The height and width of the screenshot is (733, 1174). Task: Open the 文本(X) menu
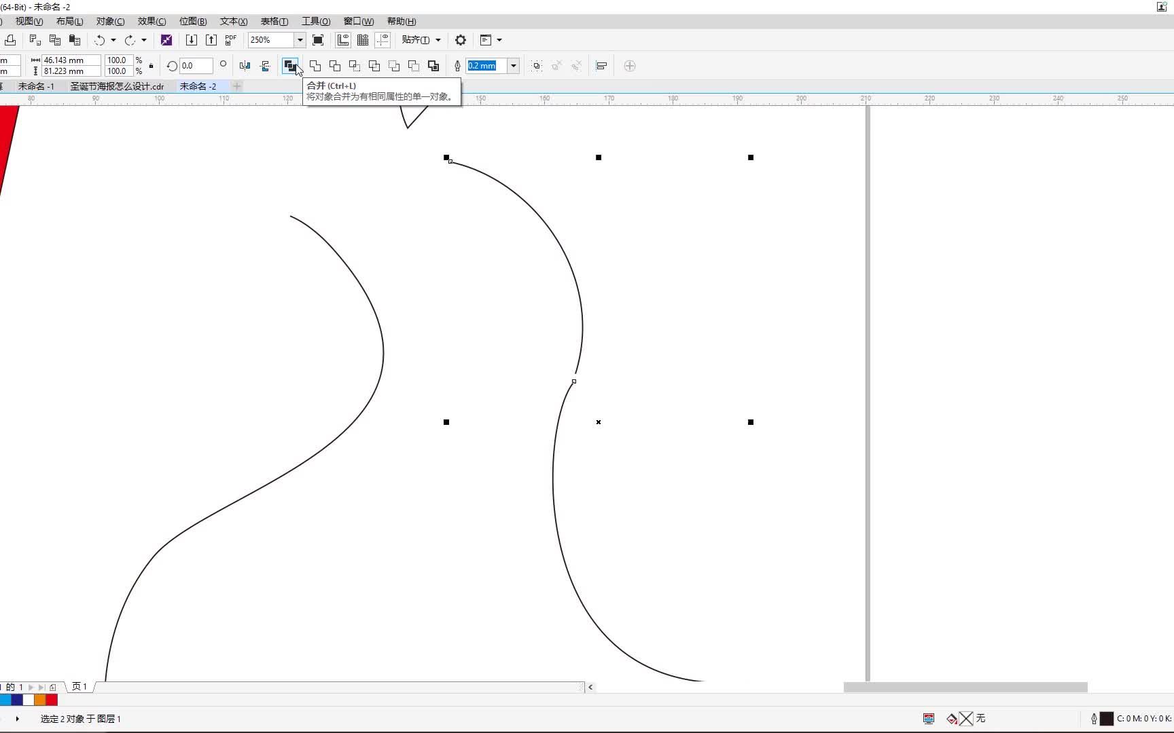[234, 22]
